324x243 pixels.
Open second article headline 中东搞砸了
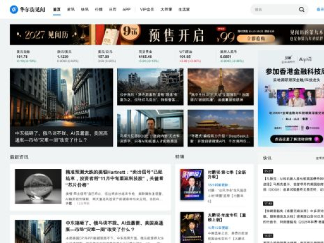pos(114,226)
